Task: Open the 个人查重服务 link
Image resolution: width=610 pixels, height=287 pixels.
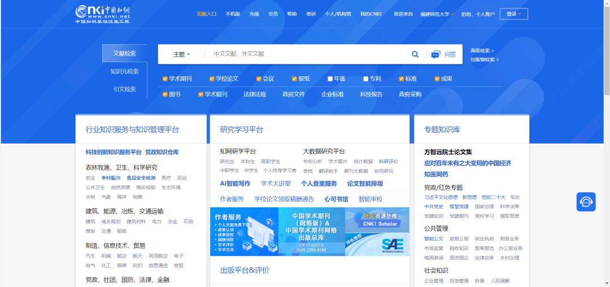Action: tap(319, 184)
